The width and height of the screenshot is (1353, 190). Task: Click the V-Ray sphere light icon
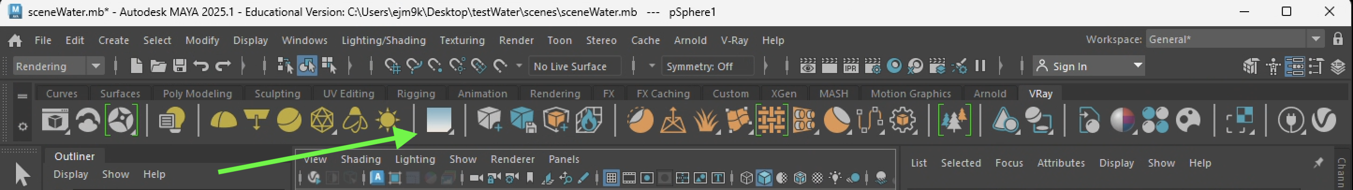[x=289, y=120]
